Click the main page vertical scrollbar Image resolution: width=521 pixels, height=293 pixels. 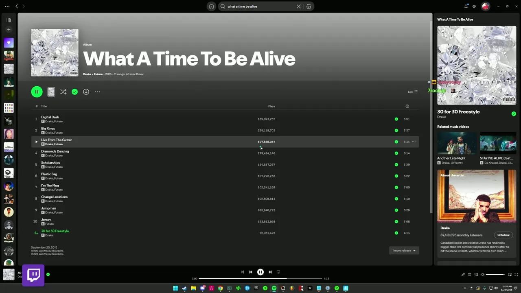(x=431, y=116)
